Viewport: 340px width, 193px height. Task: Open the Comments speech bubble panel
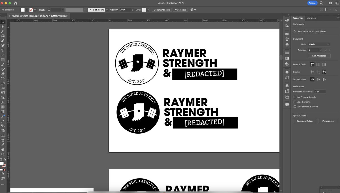(x=287, y=105)
